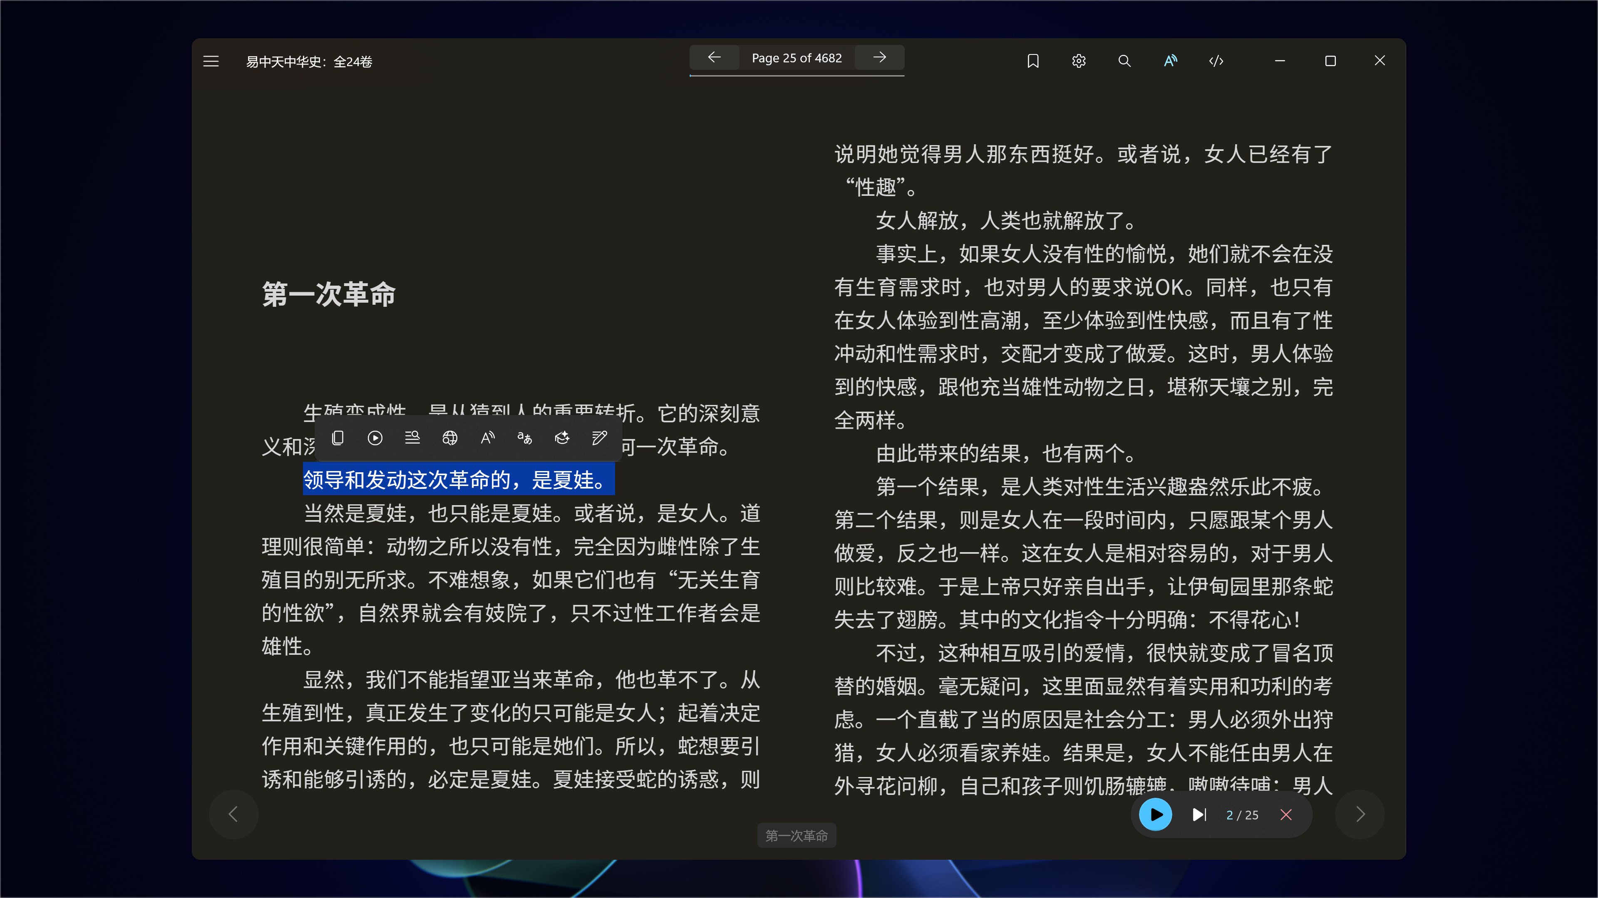Stop read aloud with the X button
Viewport: 1598px width, 898px height.
tap(1286, 814)
